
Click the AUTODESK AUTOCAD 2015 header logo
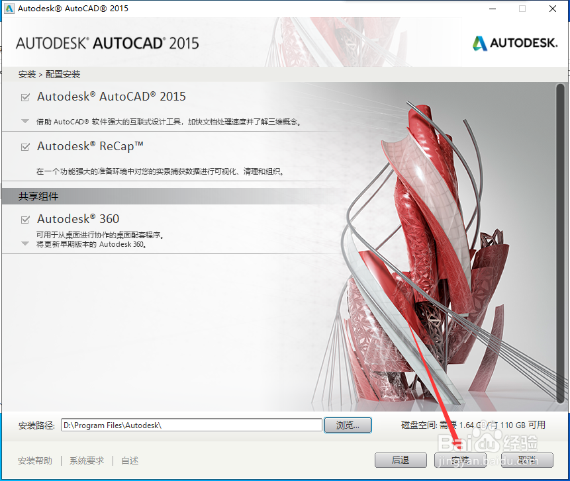(107, 42)
